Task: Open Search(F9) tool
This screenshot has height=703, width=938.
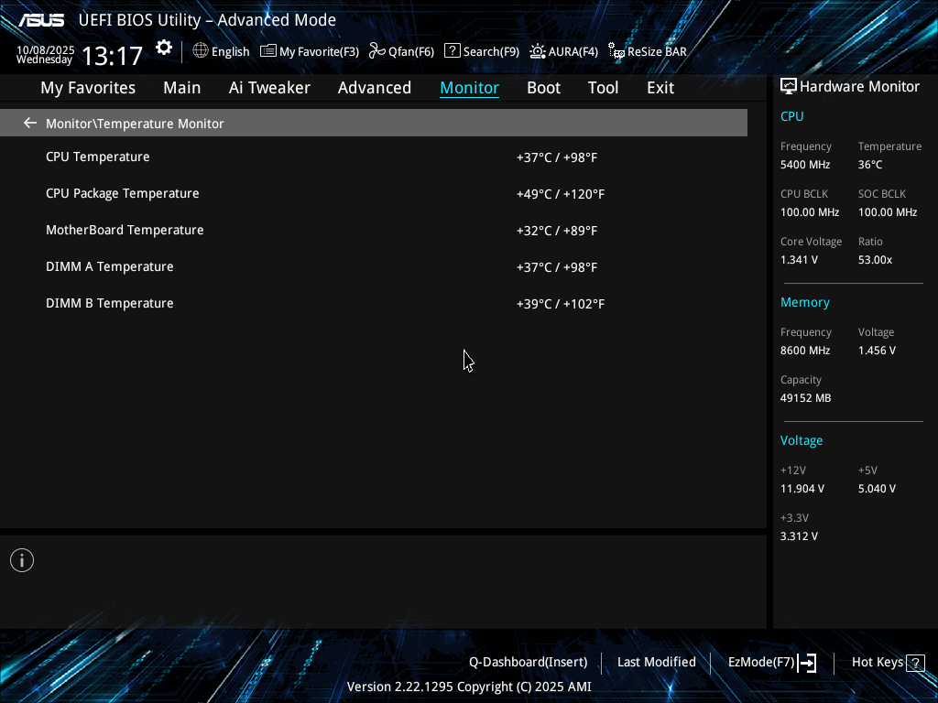Action: (482, 51)
